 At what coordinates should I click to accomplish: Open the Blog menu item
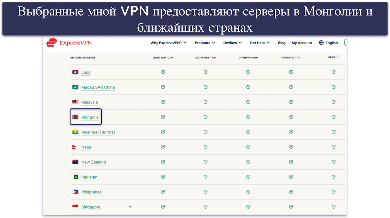tap(282, 43)
